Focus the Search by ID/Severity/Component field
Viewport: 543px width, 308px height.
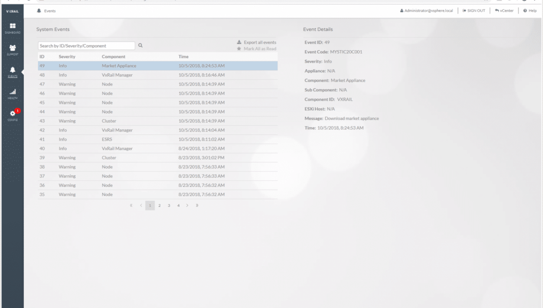(87, 46)
